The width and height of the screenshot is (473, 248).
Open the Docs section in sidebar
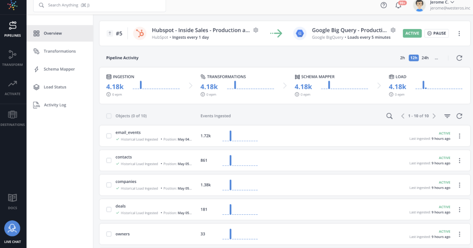[12, 201]
